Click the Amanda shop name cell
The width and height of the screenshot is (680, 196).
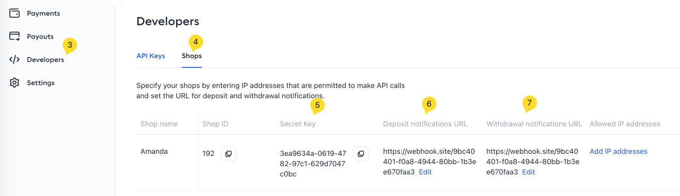click(154, 151)
